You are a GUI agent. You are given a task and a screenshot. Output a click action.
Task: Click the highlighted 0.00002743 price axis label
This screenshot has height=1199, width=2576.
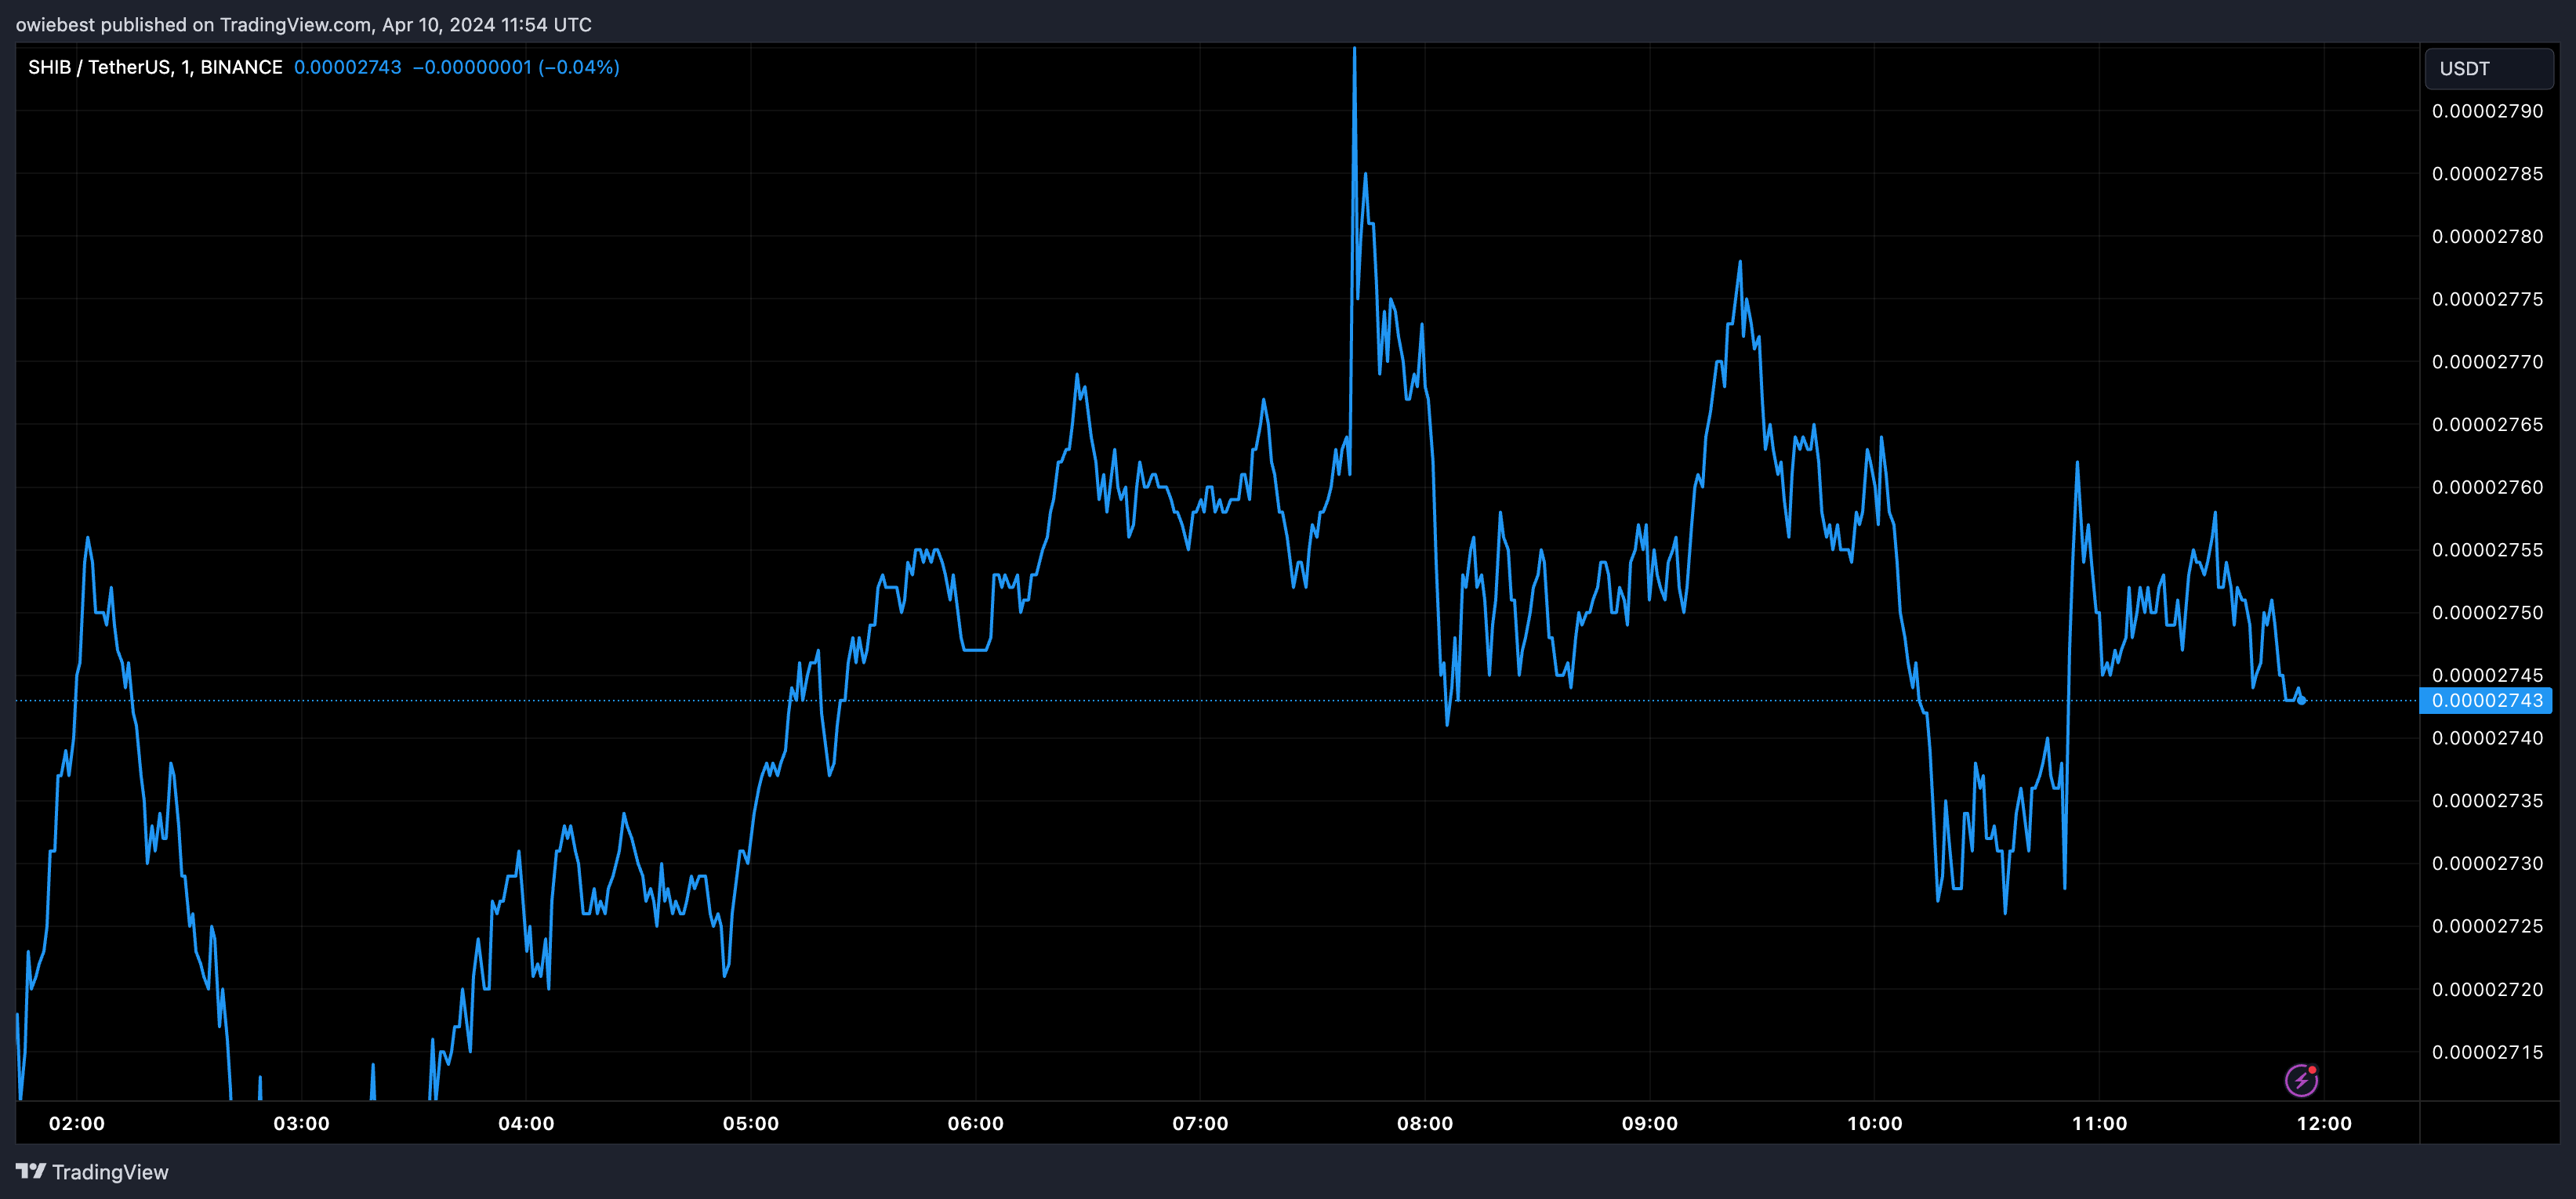[2486, 700]
